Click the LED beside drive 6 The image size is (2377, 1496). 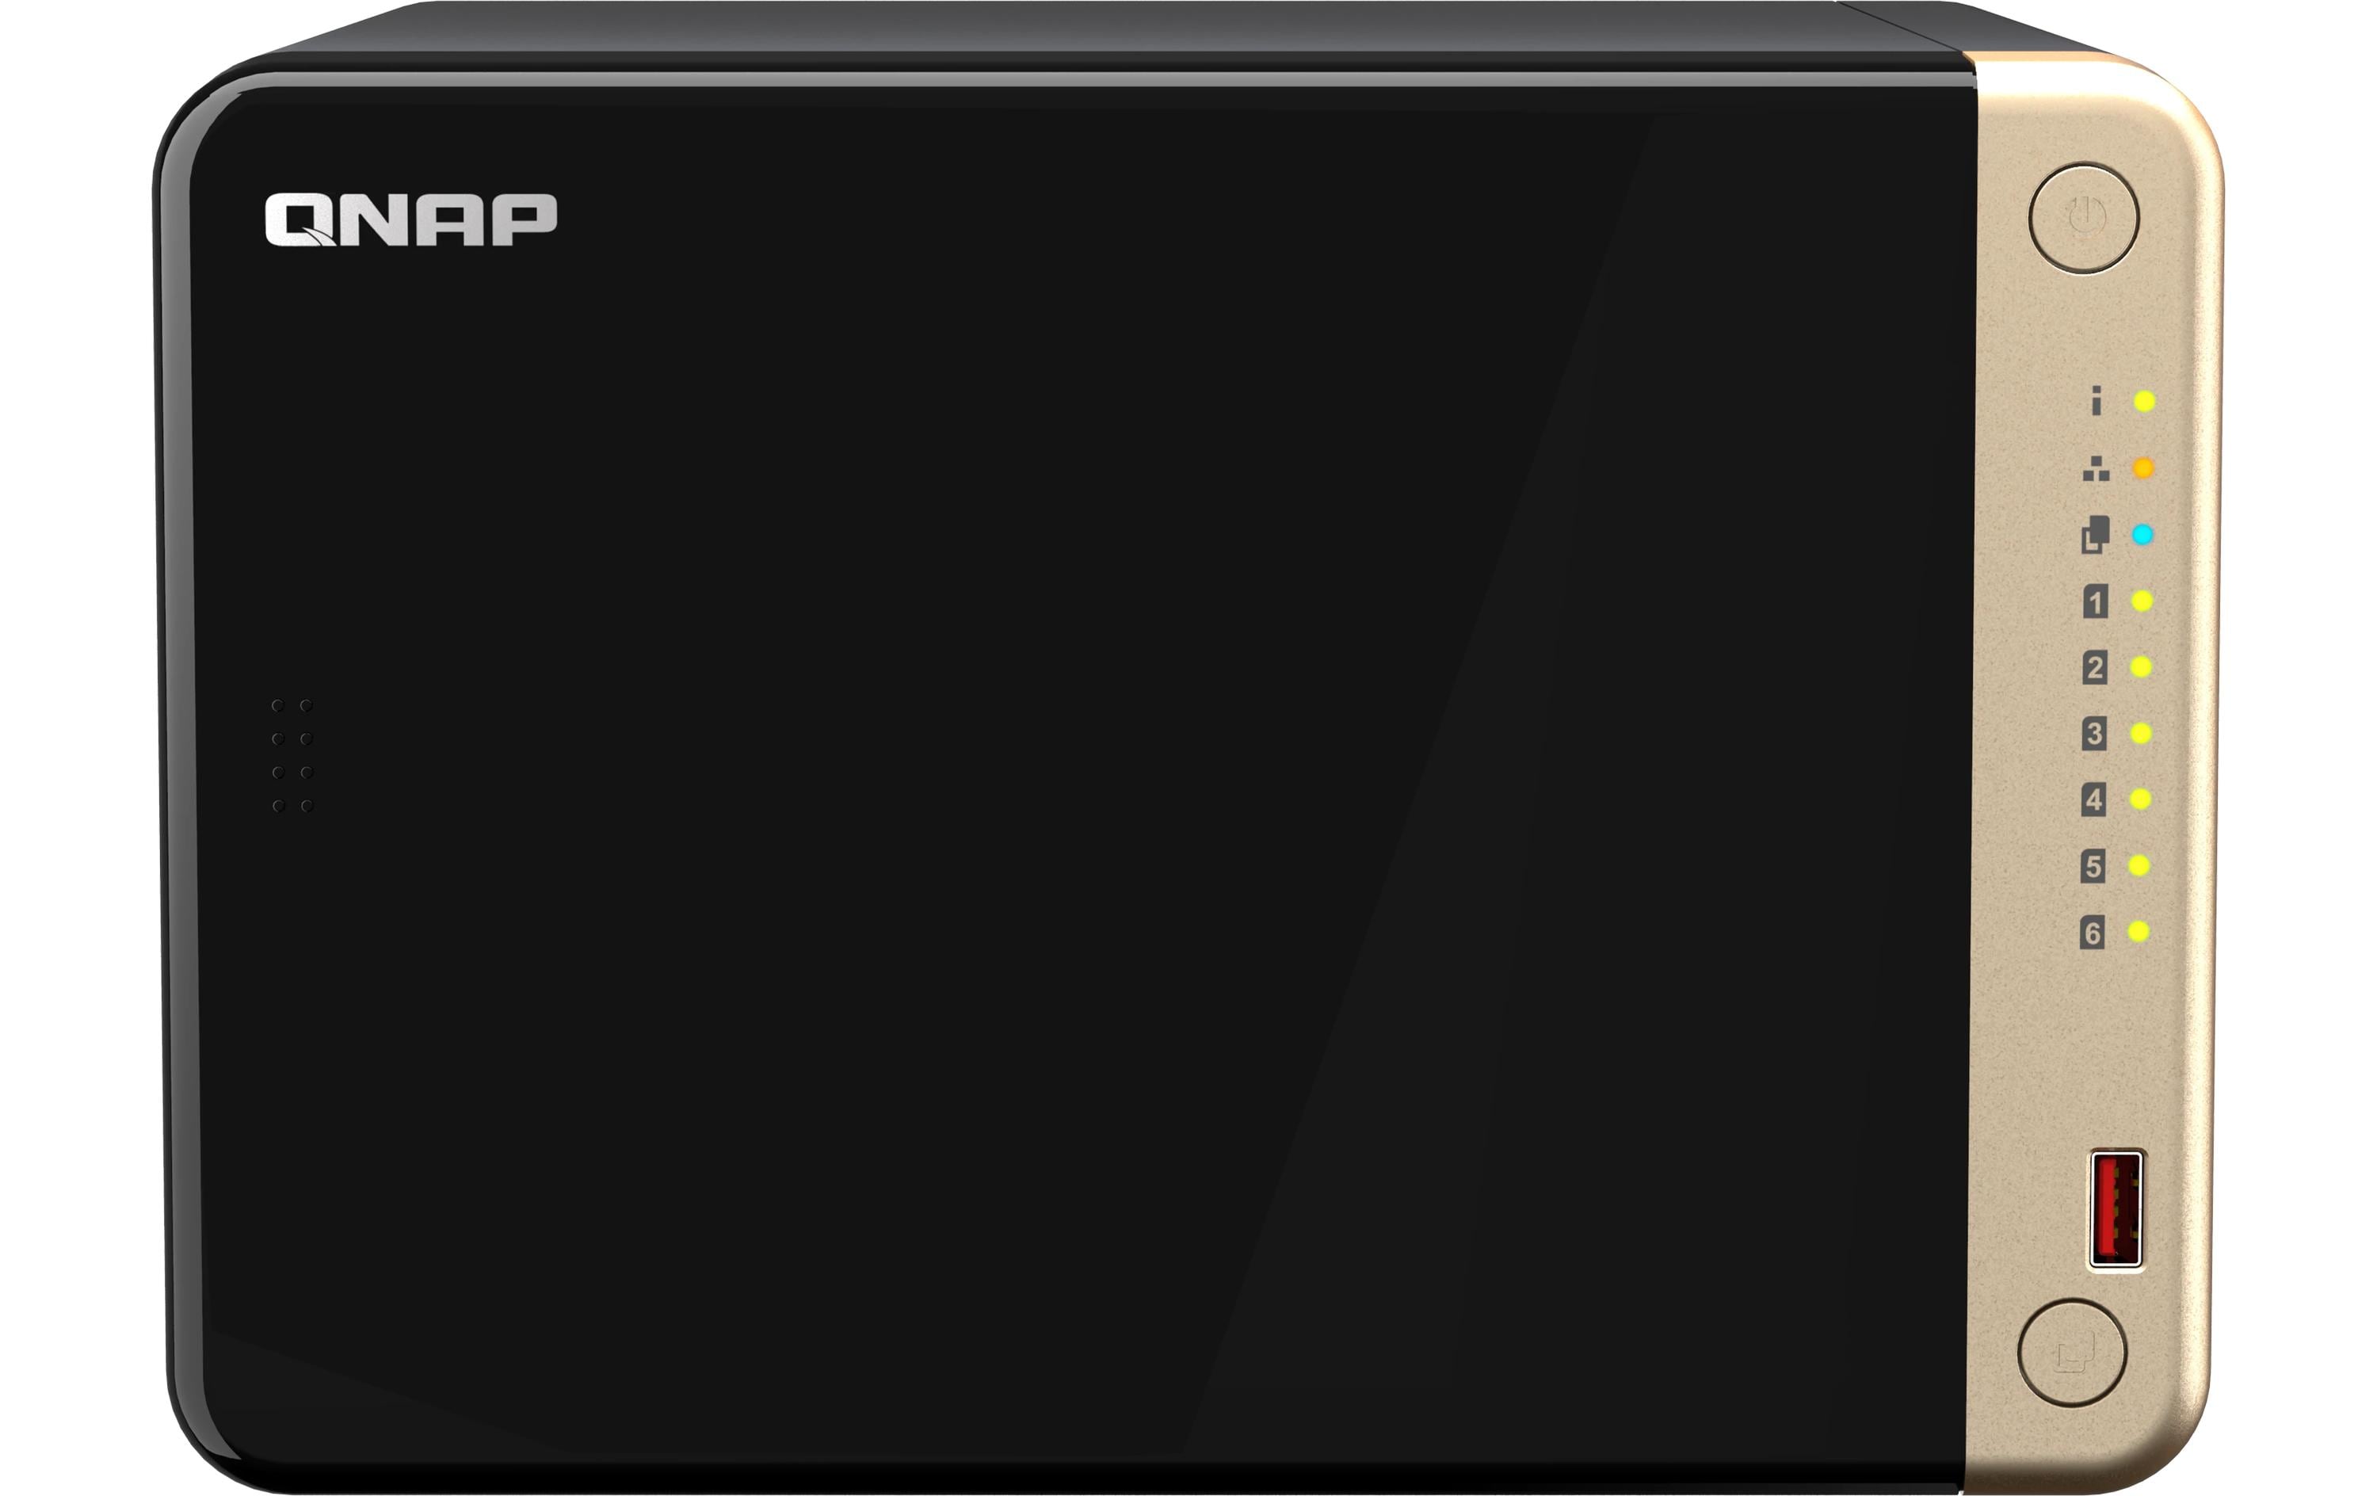tap(2139, 931)
